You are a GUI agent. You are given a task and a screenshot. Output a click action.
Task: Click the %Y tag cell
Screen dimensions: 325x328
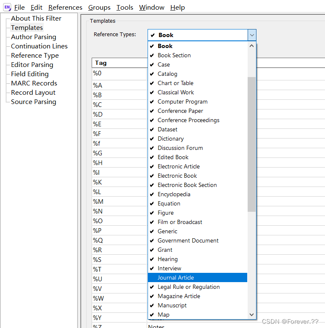point(119,318)
